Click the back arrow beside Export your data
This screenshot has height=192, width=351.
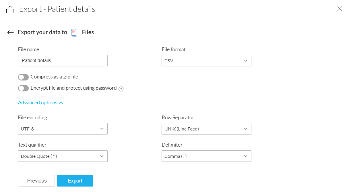10,32
